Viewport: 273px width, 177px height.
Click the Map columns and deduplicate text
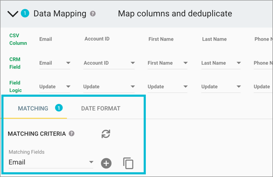tap(175, 14)
